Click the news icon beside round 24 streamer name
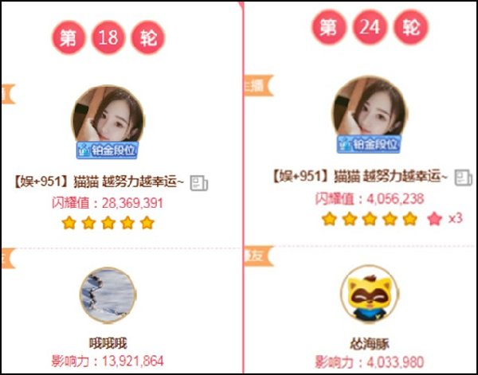 (x=464, y=178)
